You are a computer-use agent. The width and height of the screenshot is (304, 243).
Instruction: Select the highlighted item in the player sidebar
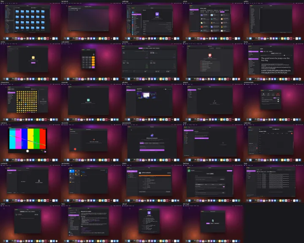pyautogui.click(x=192, y=90)
